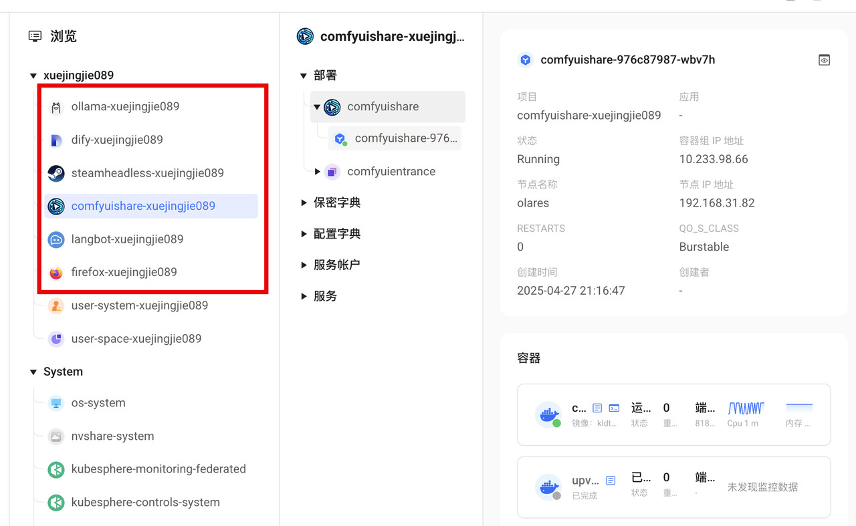This screenshot has width=856, height=526.
Task: Collapse the comfyuishare deployment node
Action: [317, 107]
